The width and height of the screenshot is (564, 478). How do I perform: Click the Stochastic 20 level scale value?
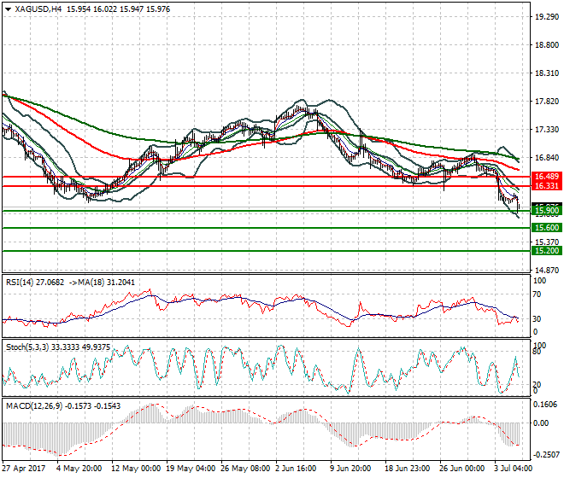pos(537,385)
